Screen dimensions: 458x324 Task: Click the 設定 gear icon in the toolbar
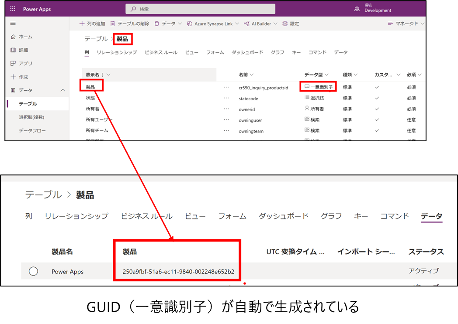(x=285, y=24)
